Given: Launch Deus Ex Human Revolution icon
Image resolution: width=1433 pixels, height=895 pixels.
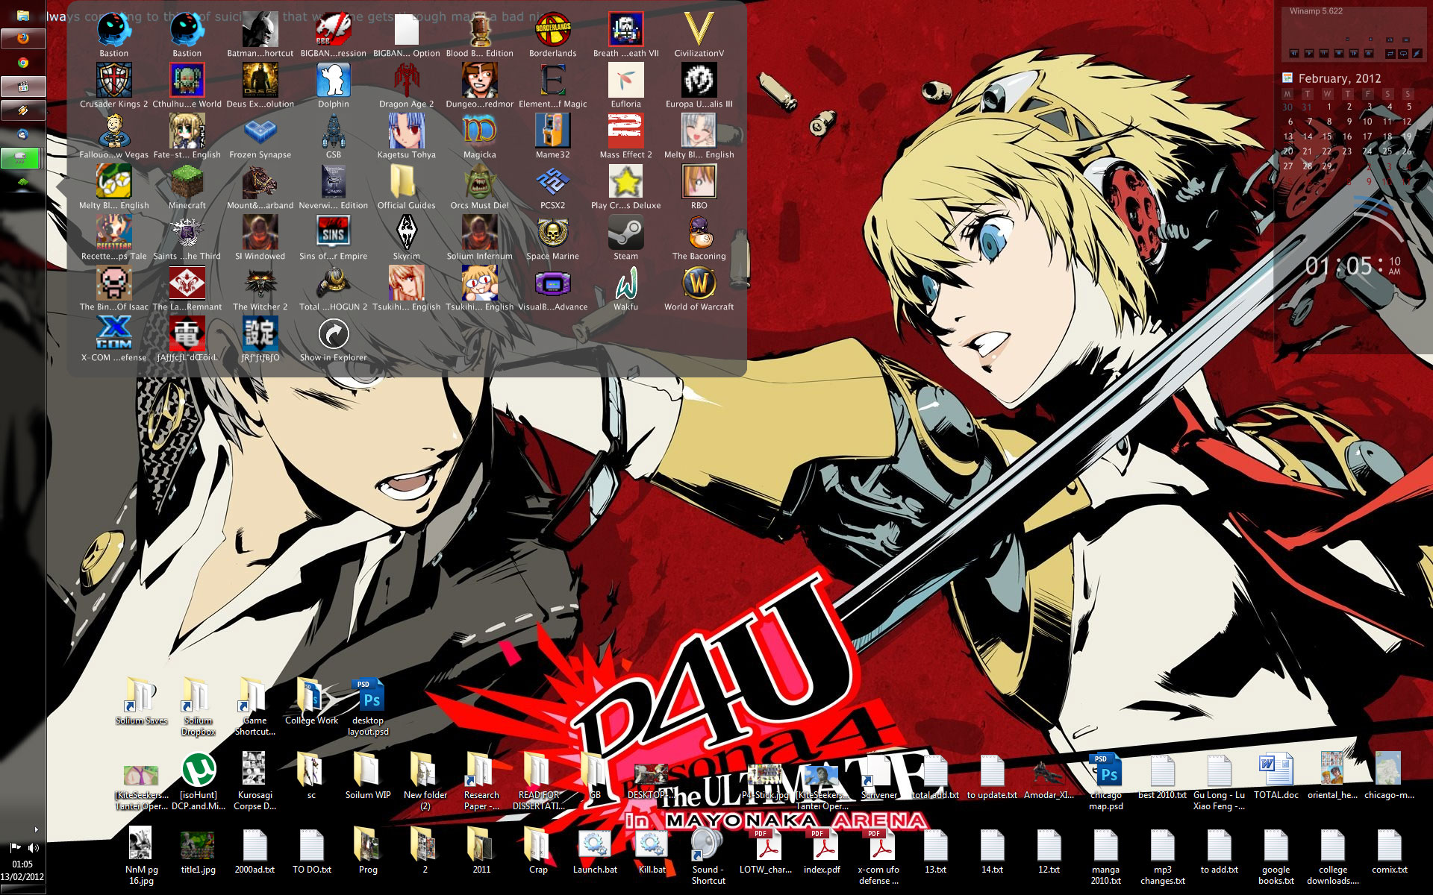Looking at the screenshot, I should coord(260,86).
